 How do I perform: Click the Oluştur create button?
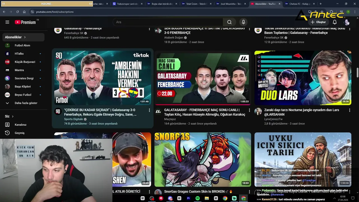(x=318, y=22)
